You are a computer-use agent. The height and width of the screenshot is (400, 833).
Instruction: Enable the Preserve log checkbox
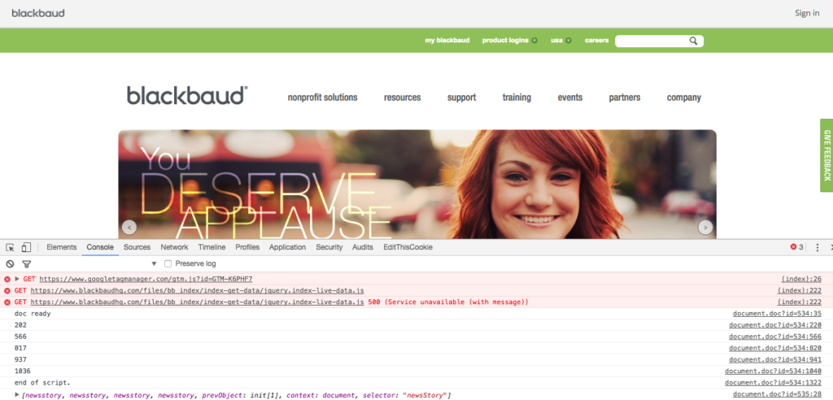(168, 264)
